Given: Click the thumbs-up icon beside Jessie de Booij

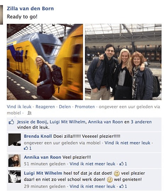Looking at the screenshot, I should (11, 122).
